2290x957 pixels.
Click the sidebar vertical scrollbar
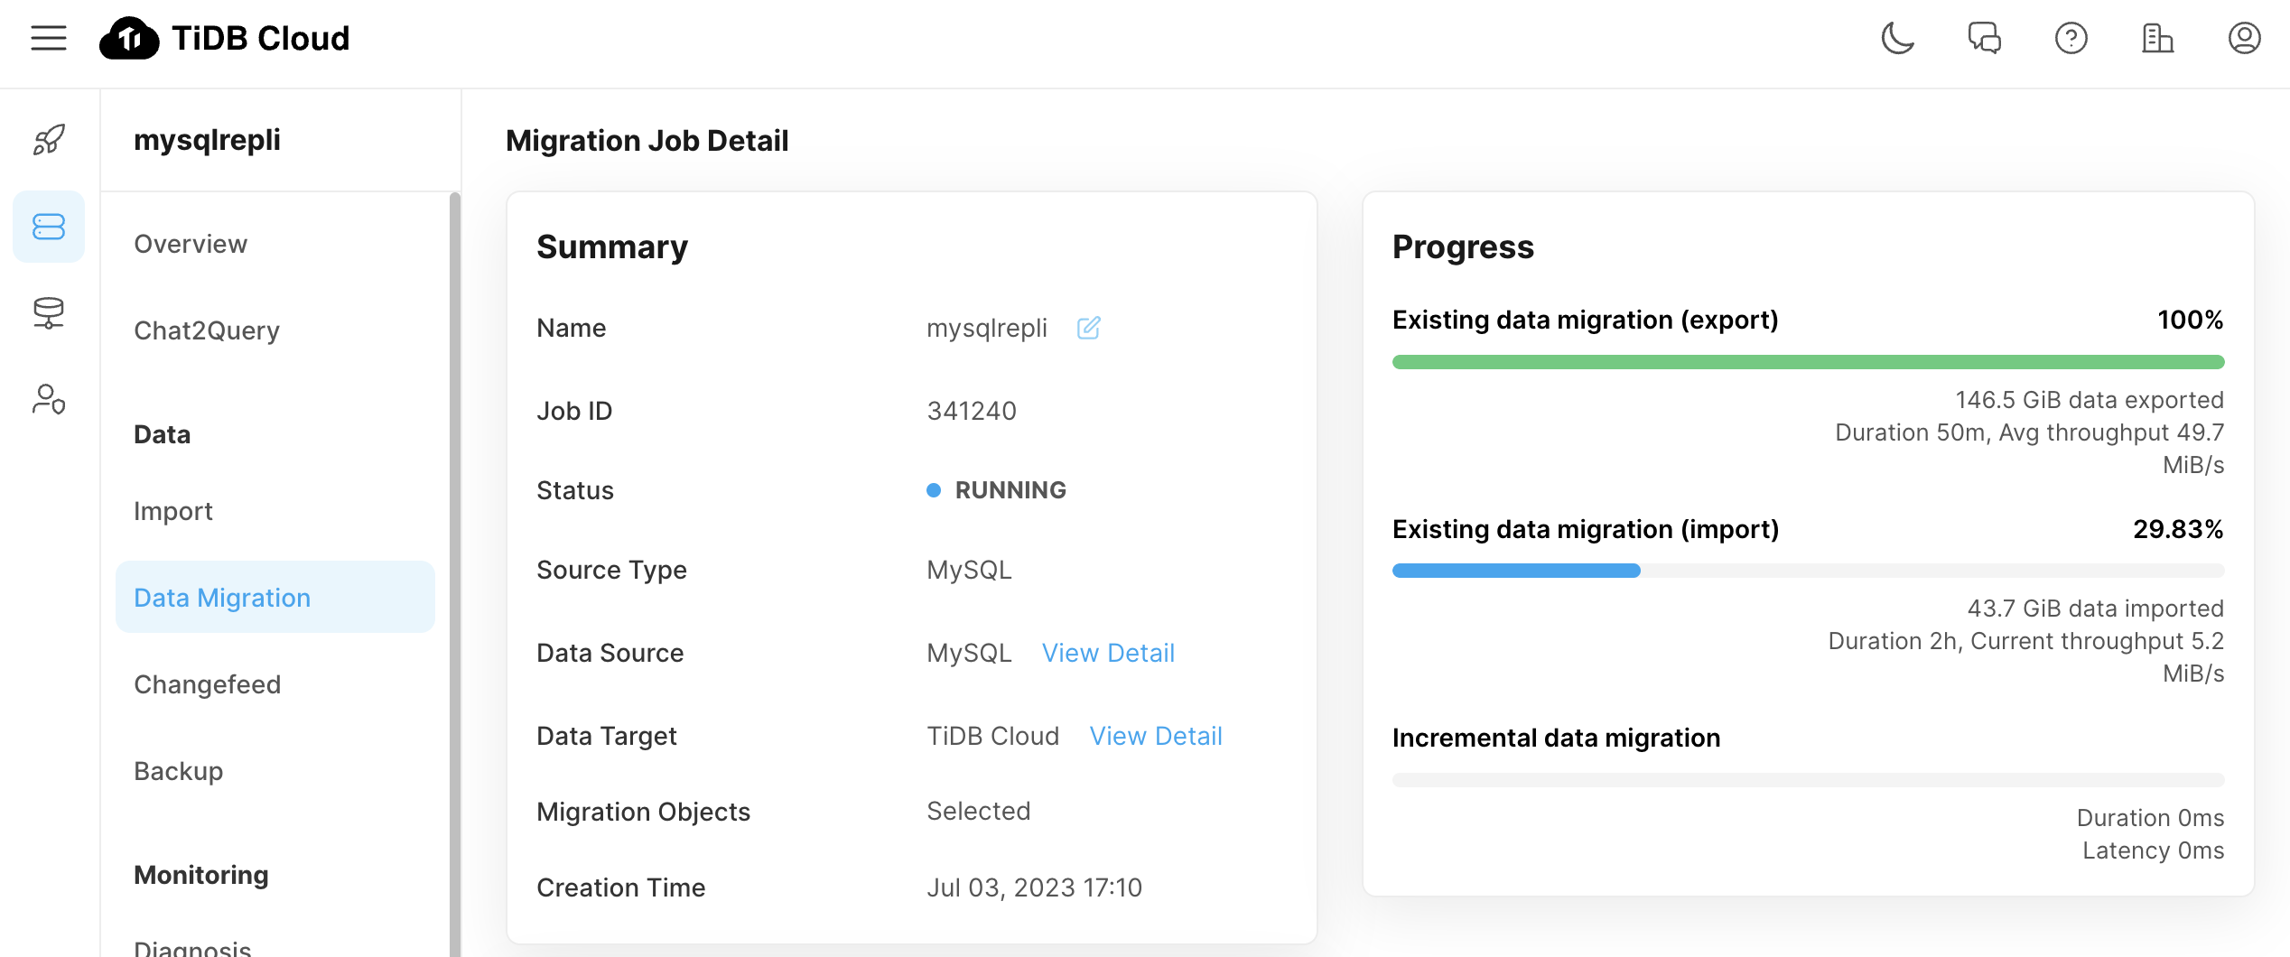454,574
